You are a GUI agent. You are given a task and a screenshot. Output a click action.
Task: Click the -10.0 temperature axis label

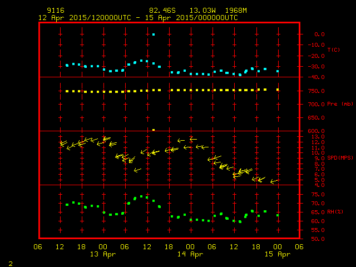pyautogui.click(x=317, y=45)
